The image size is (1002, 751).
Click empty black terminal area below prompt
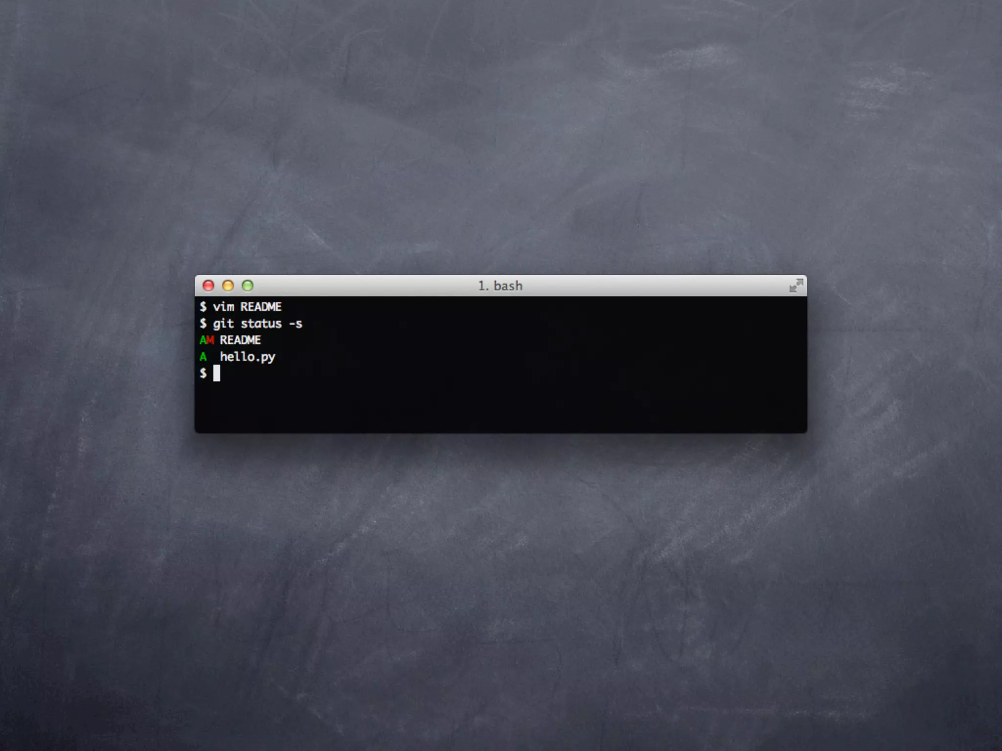[489, 406]
